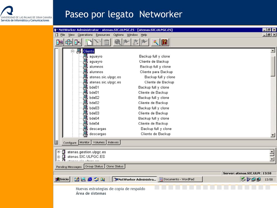Click the NetWorker title bar application icon
This screenshot has height=208, width=277.
tap(56, 30)
